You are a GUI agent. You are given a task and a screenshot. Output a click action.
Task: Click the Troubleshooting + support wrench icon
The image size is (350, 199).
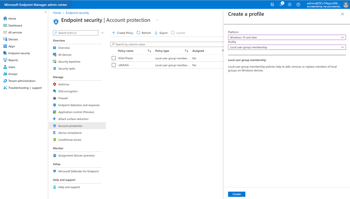pyautogui.click(x=5, y=88)
